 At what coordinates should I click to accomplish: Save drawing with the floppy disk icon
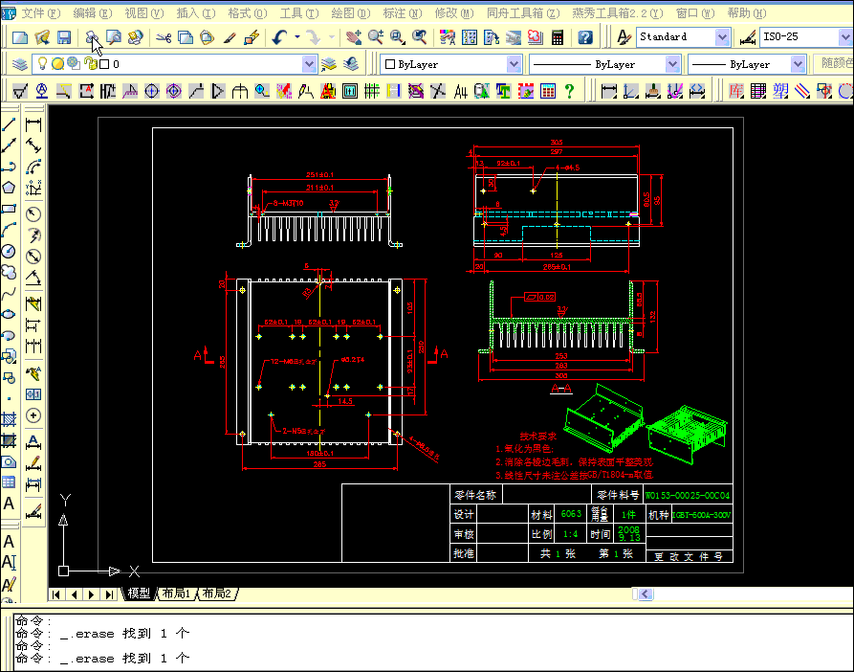[x=64, y=37]
